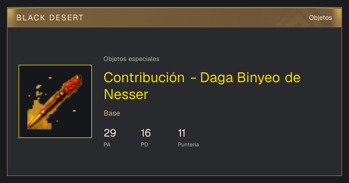The image size is (349, 183).
Task: Open the BLACK DESERT header logo
Action: [x=50, y=18]
